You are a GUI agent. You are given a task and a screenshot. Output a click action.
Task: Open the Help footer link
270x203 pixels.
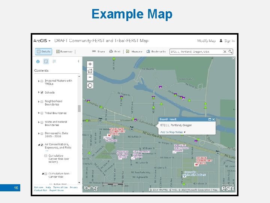(48, 188)
